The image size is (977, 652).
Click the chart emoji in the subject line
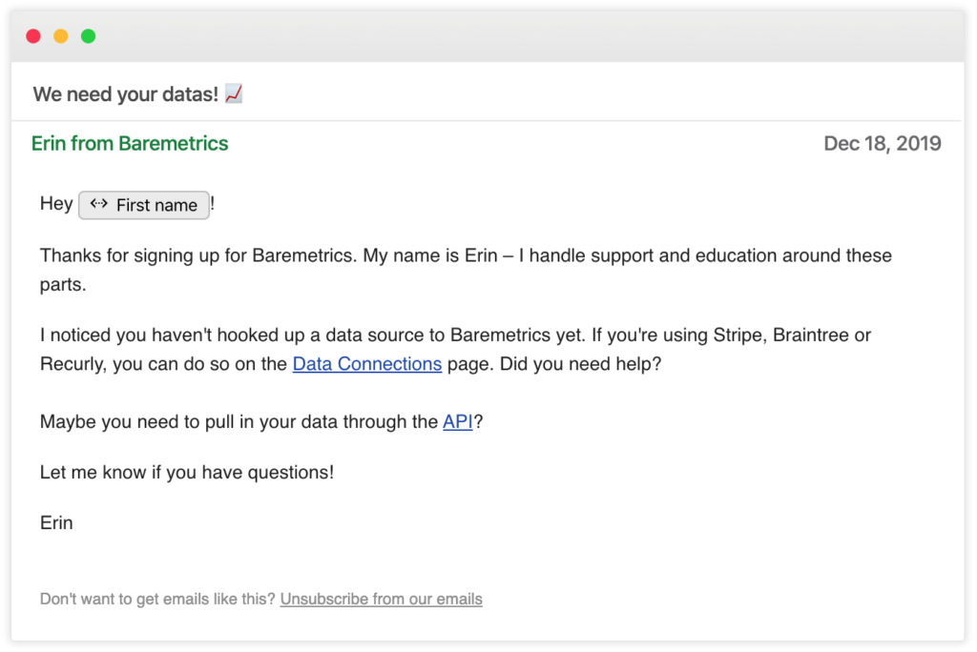coord(234,93)
